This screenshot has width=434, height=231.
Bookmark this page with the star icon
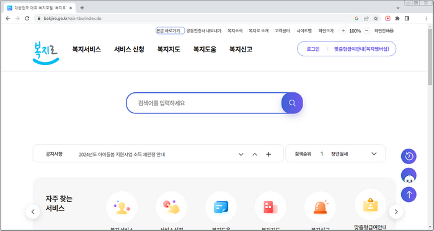tap(376, 18)
